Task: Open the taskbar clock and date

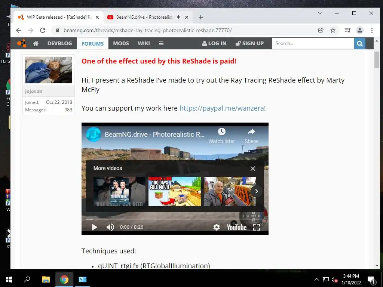Action: point(351,280)
